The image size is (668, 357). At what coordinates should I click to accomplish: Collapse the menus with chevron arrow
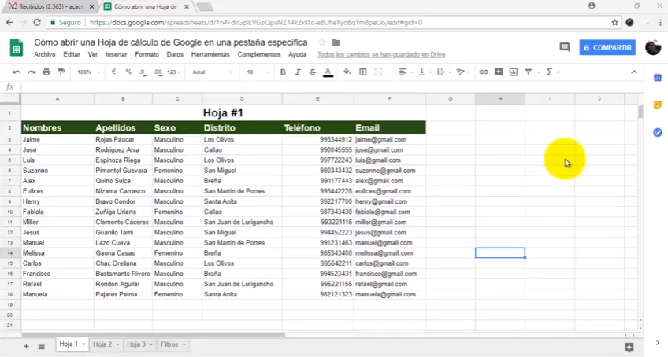coord(634,72)
